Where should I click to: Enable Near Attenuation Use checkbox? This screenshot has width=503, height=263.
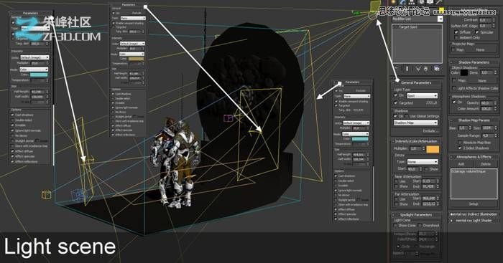397,181
